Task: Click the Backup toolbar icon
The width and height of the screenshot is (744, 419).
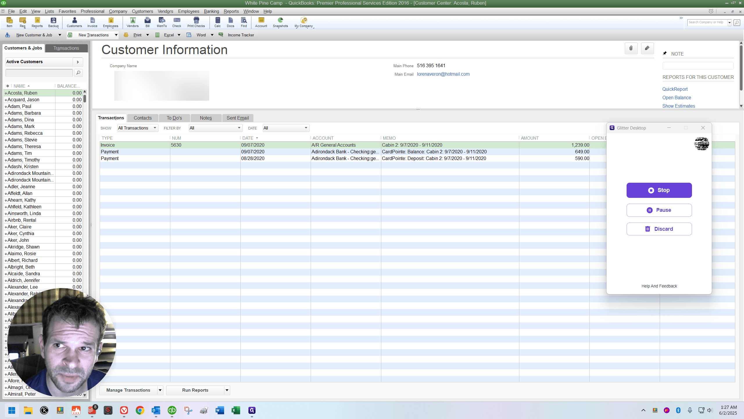Action: pyautogui.click(x=53, y=22)
